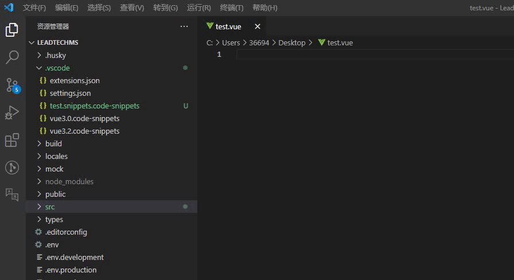Expand the src folder

click(111, 207)
